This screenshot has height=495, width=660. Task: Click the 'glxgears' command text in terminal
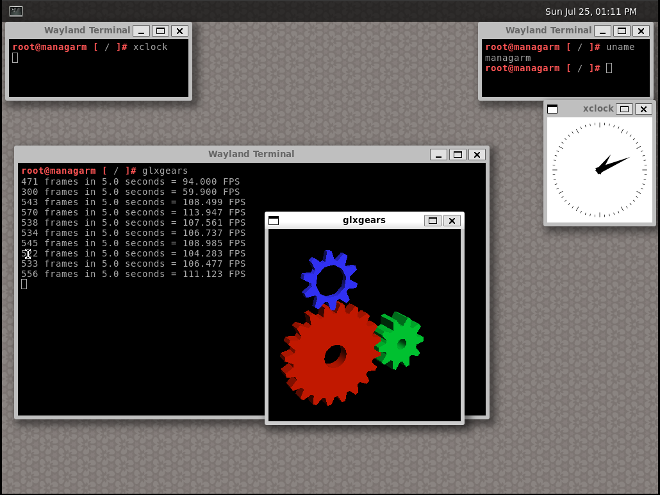tap(165, 171)
